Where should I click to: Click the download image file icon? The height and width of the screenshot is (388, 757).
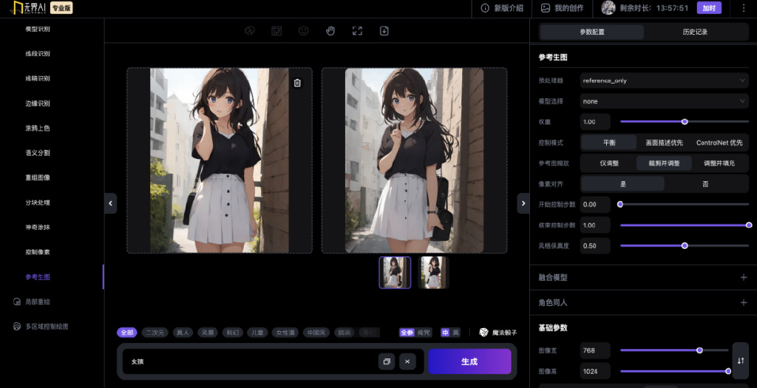click(384, 31)
